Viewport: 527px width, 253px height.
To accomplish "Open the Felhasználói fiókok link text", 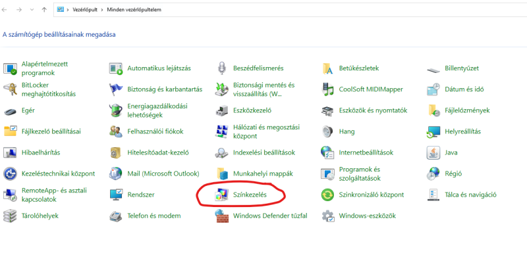I will (155, 131).
